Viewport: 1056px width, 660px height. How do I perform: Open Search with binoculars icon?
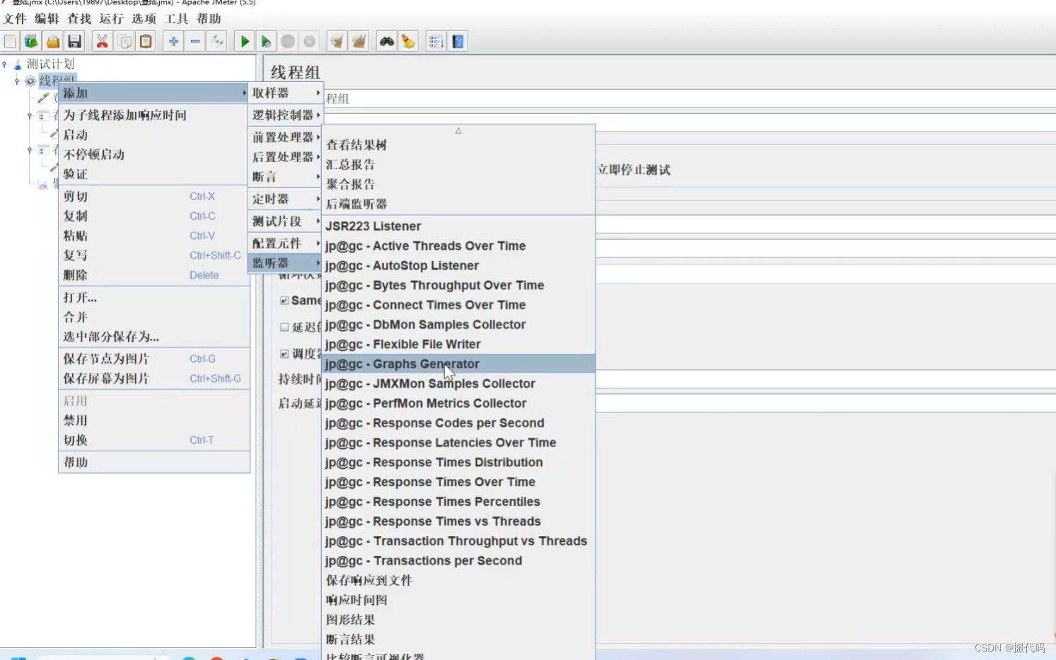click(386, 42)
